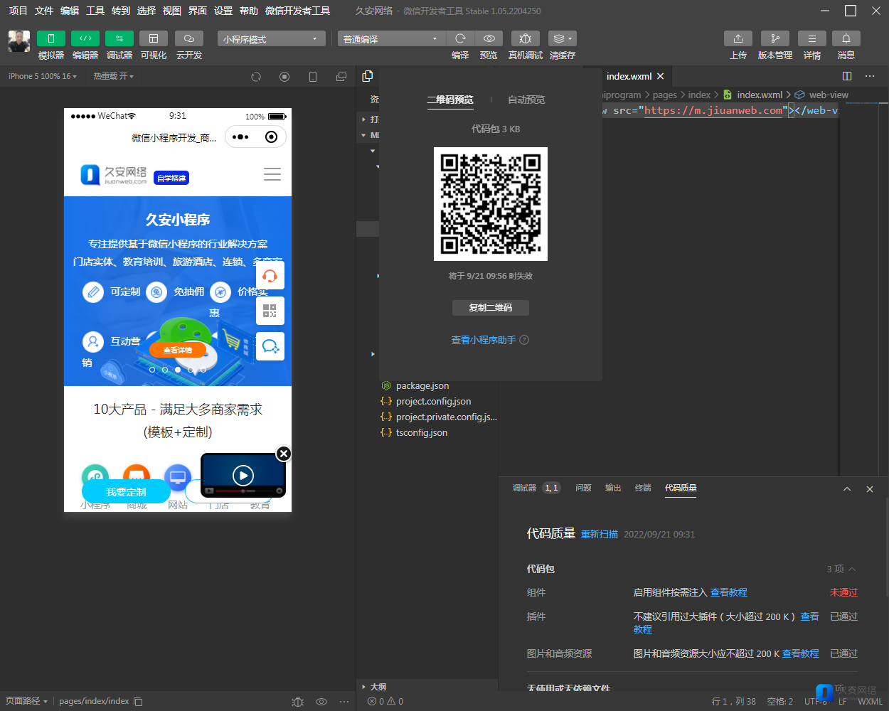The image size is (889, 711).
Task: Click the compile (编译) refresh icon
Action: click(x=460, y=38)
